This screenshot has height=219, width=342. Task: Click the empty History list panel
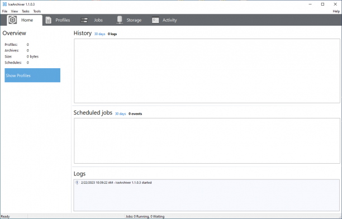pos(207,71)
